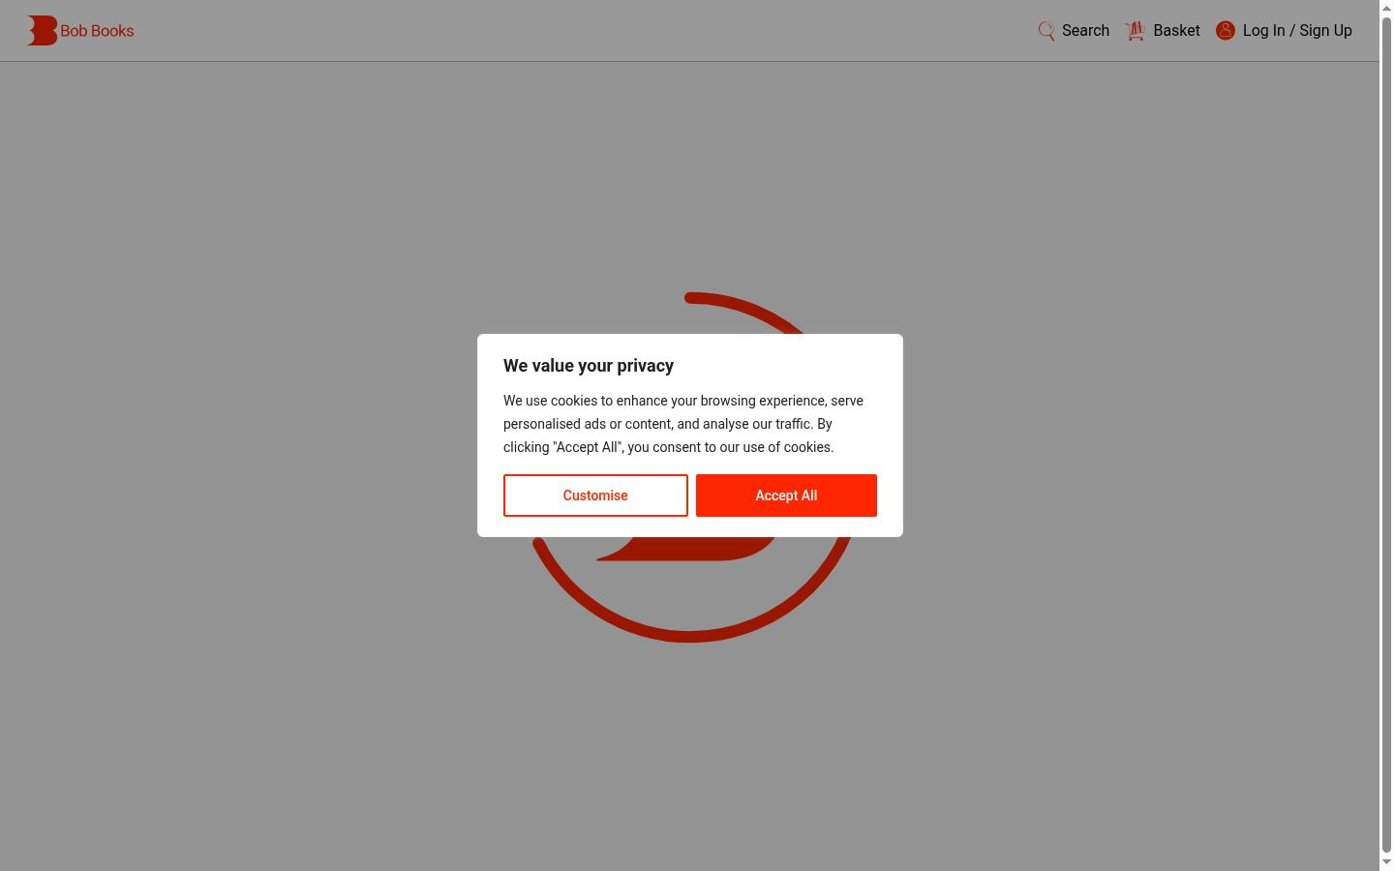The width and height of the screenshot is (1394, 871).
Task: Click the user account avatar icon
Action: [1226, 31]
